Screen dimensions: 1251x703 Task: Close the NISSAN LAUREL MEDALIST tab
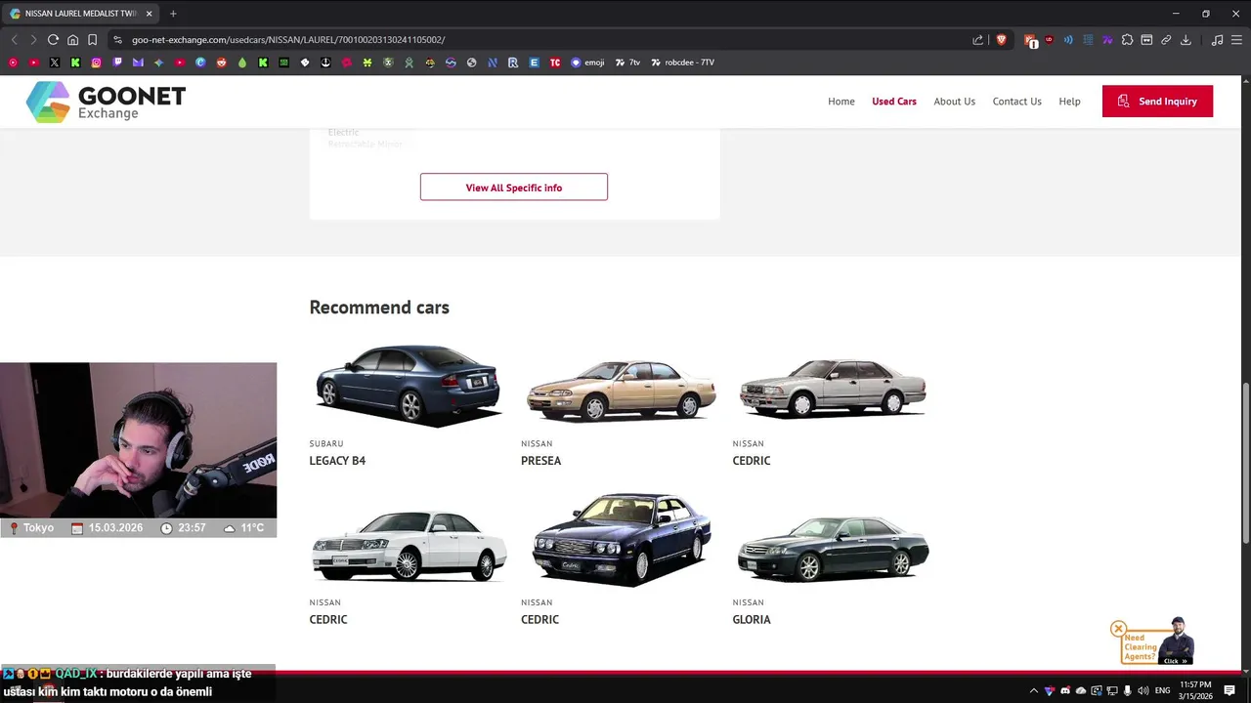(149, 14)
